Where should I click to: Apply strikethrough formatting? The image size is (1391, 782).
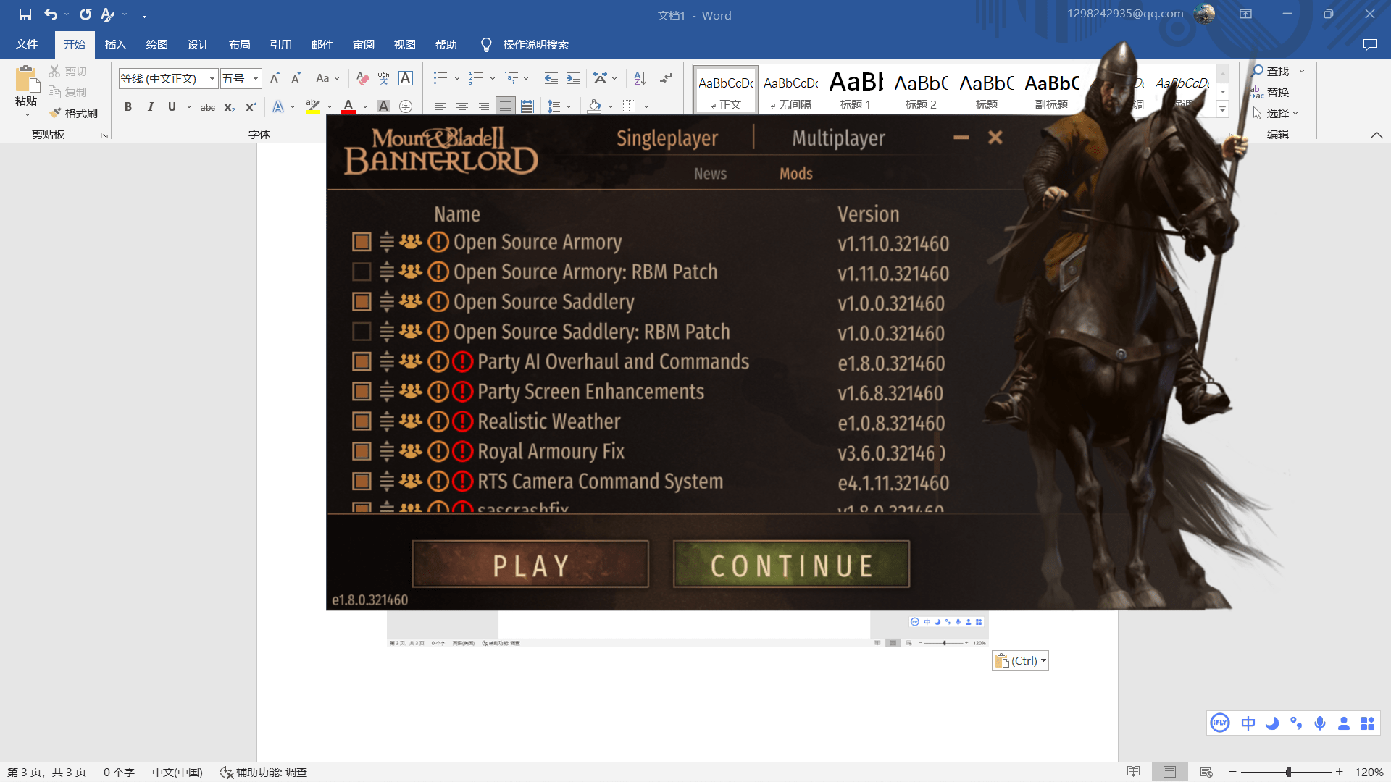click(208, 107)
